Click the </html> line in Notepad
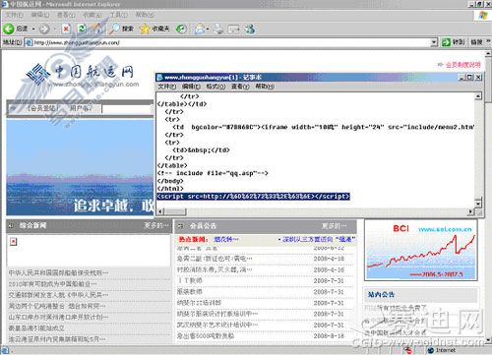492x355 pixels. point(170,189)
